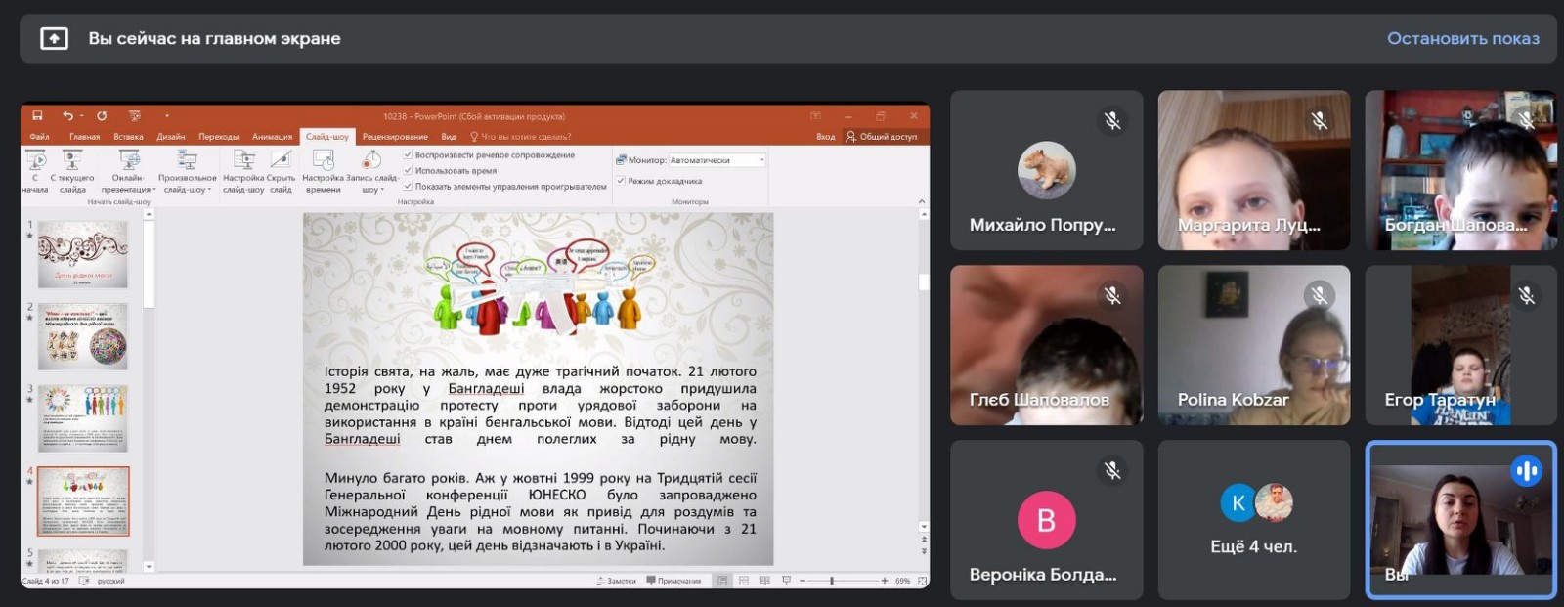Open Set Up Slide Show settings
This screenshot has height=607, width=1564.
243,161
